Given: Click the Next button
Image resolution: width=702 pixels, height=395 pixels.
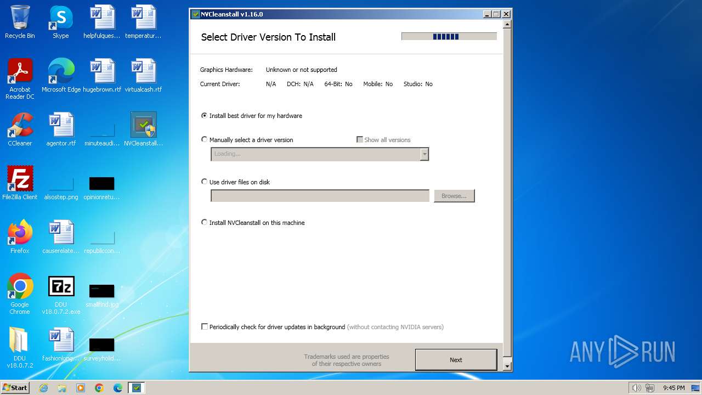Looking at the screenshot, I should pos(456,360).
